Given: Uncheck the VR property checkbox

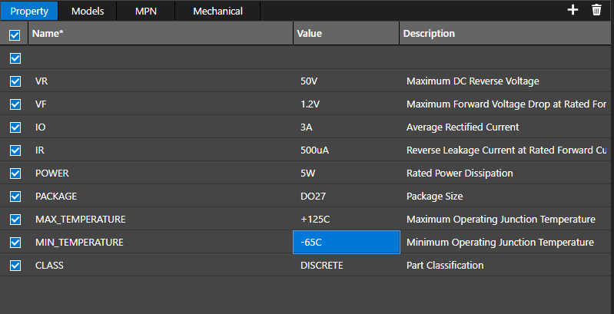Looking at the screenshot, I should coord(15,81).
